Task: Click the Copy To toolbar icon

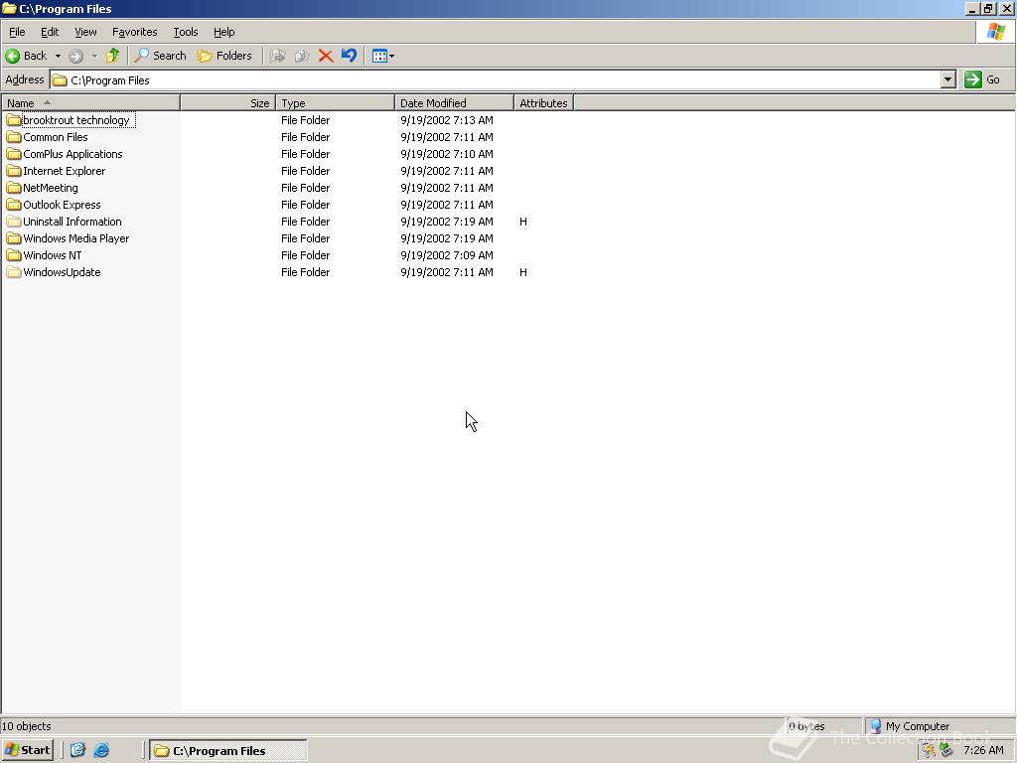Action: click(x=302, y=56)
